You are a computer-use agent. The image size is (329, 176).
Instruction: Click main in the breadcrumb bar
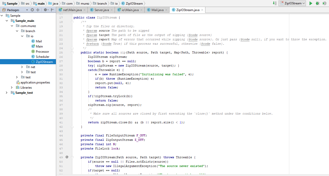tap(39, 3)
